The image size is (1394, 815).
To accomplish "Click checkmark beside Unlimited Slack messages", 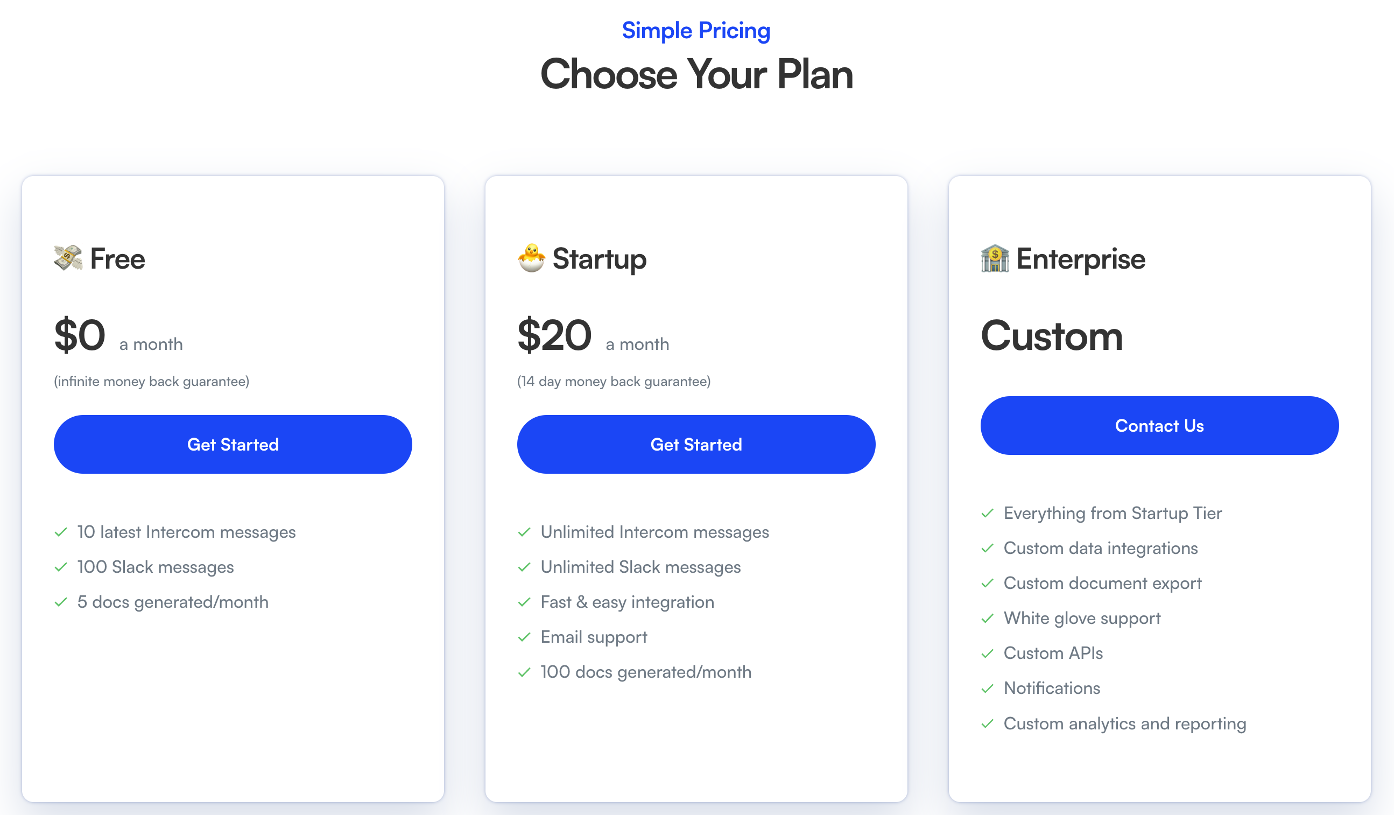I will (x=524, y=567).
